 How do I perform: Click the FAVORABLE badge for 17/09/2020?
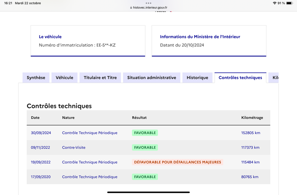[x=145, y=177]
